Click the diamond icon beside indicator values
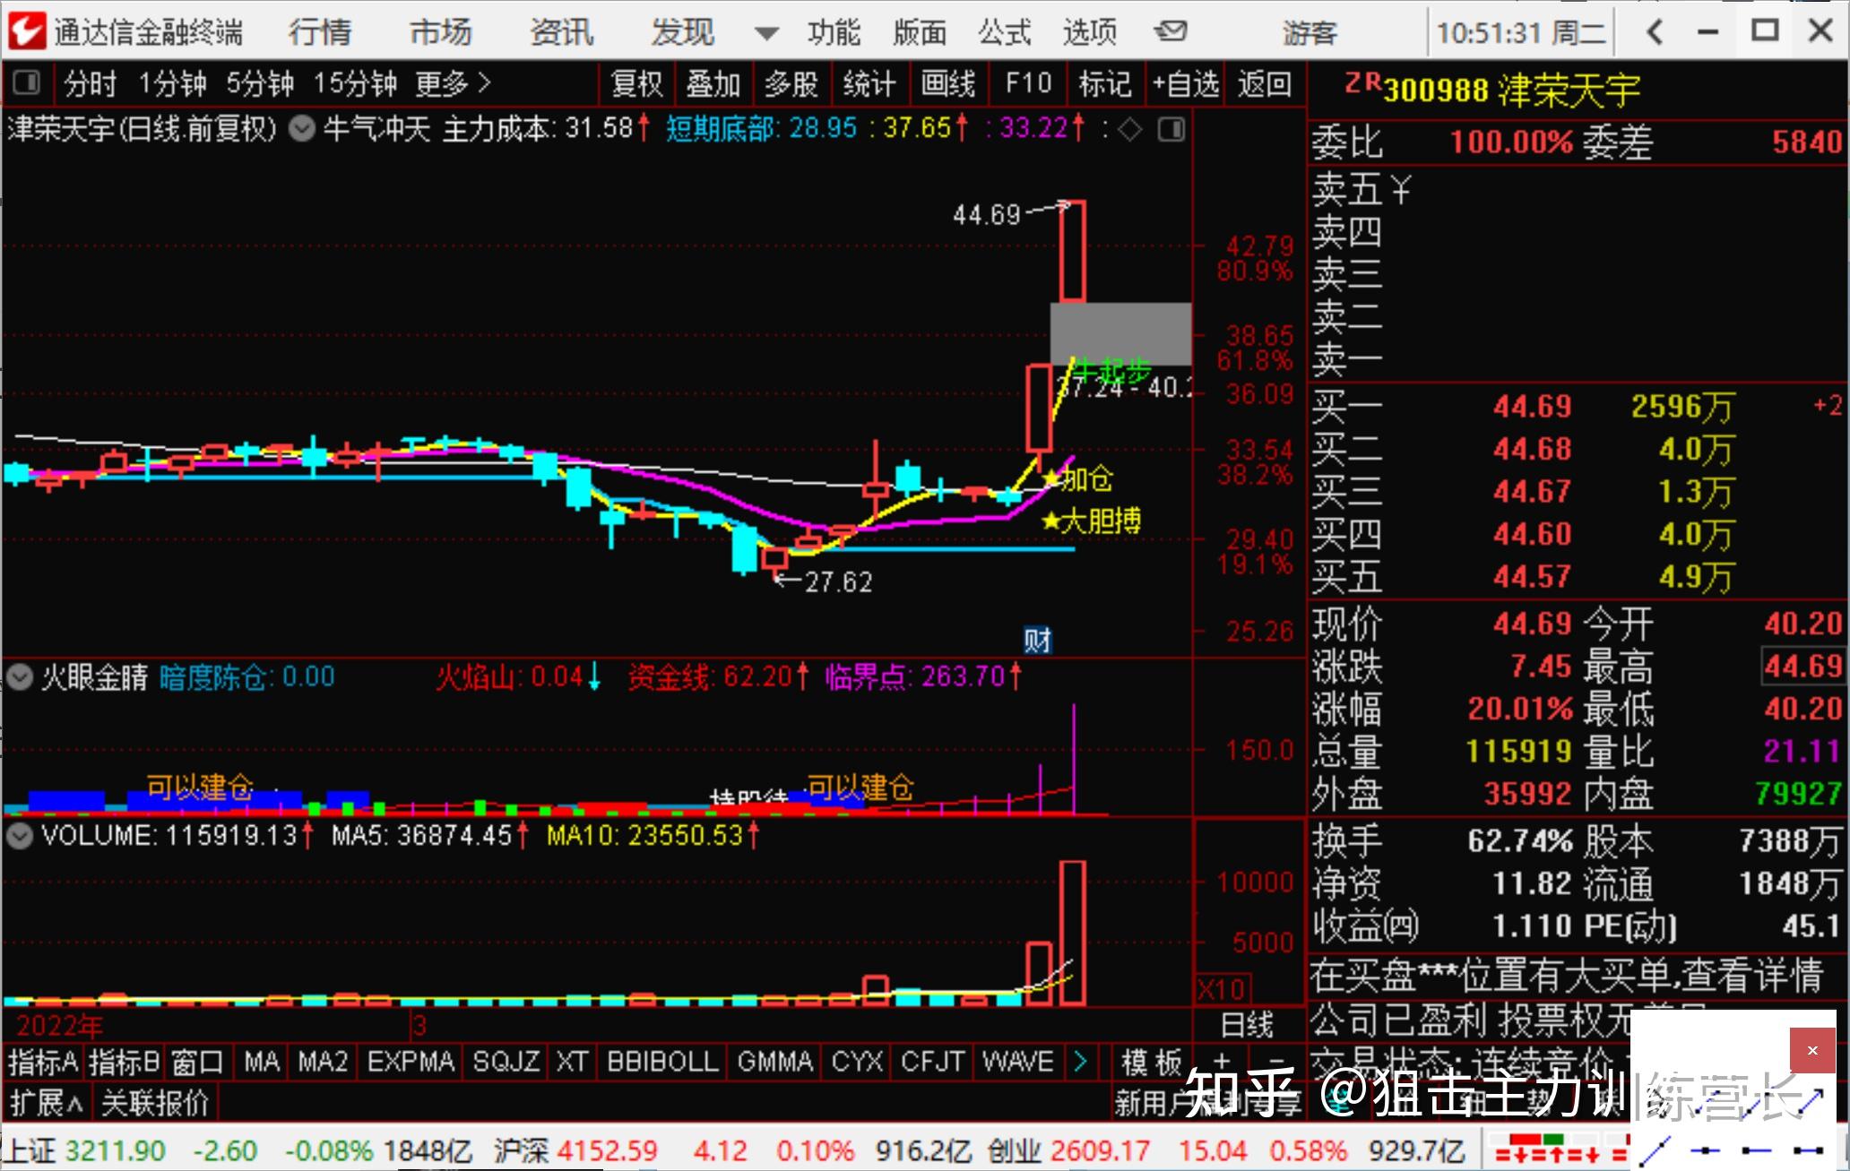The image size is (1850, 1171). tap(1130, 130)
